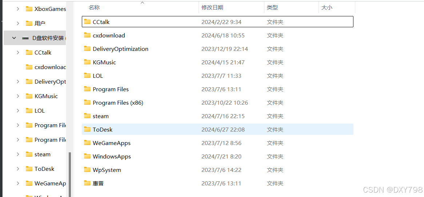Click the date 2024/2/22 9:34
The width and height of the screenshot is (424, 197).
coord(221,22)
